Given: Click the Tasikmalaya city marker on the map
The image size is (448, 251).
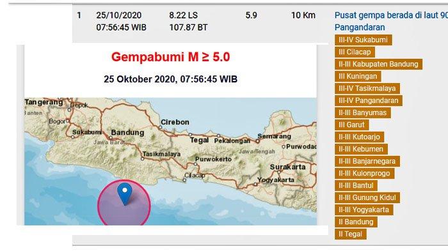Looking at the screenshot, I should (x=142, y=159).
